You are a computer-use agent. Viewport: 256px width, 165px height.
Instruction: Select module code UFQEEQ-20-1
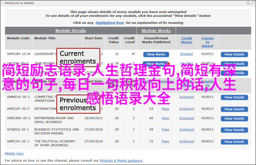tap(18, 130)
